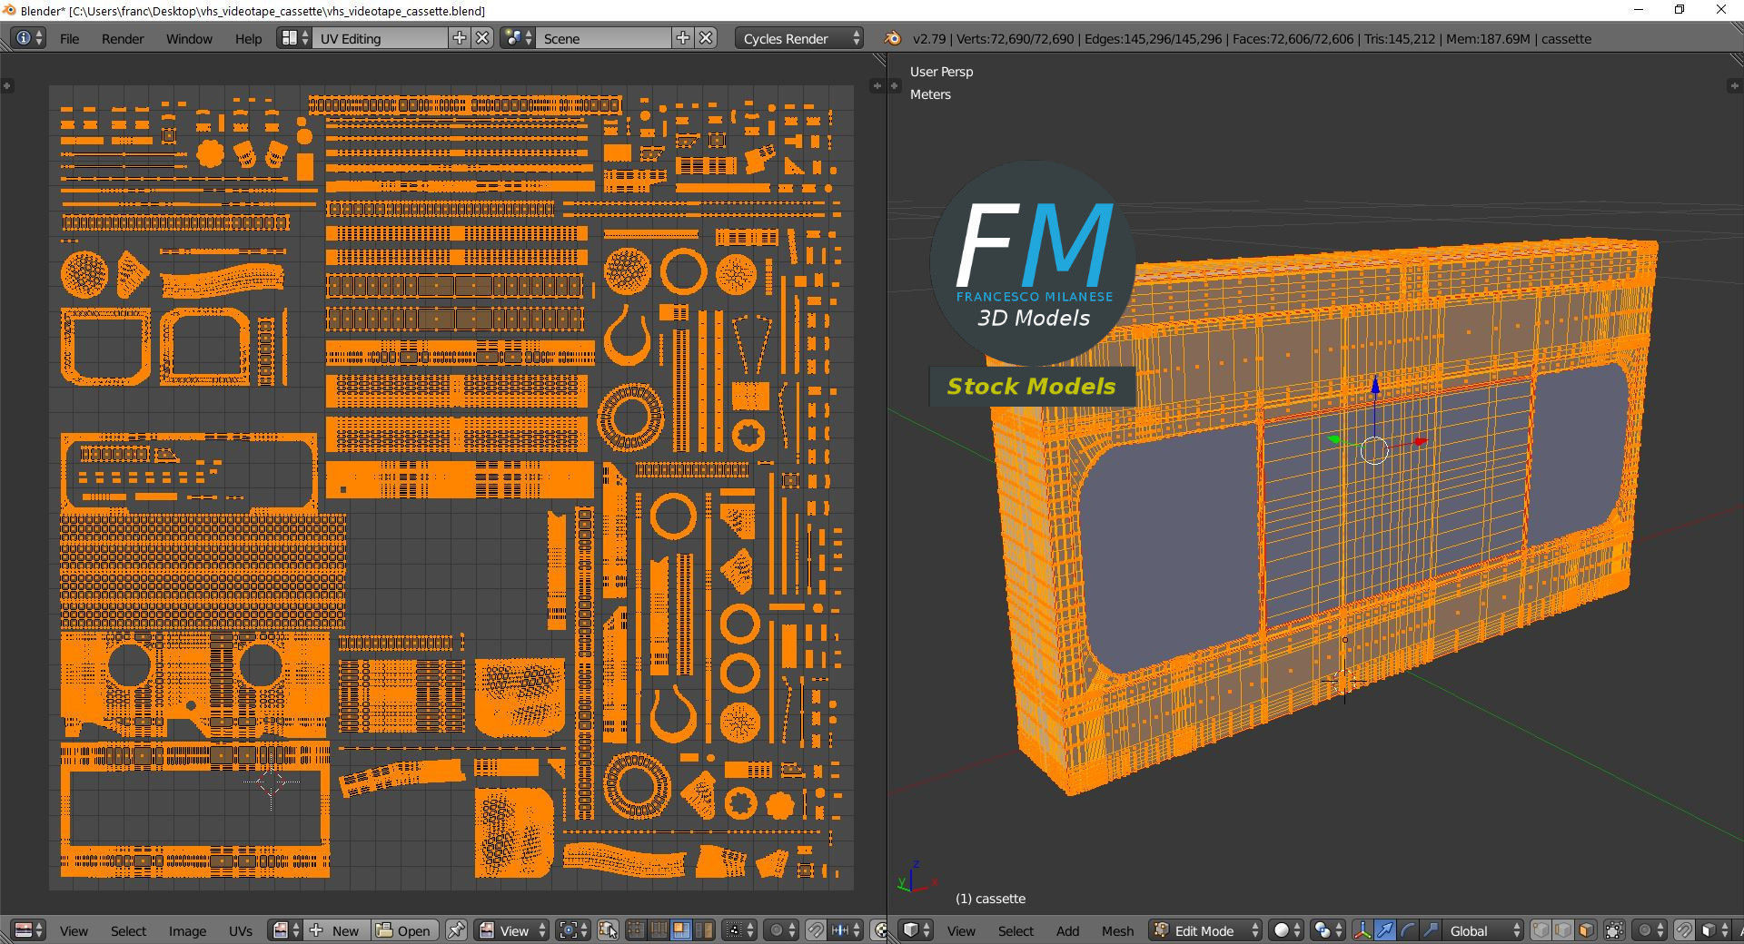
Task: Click the scene statistics text in header
Action: 1252,39
